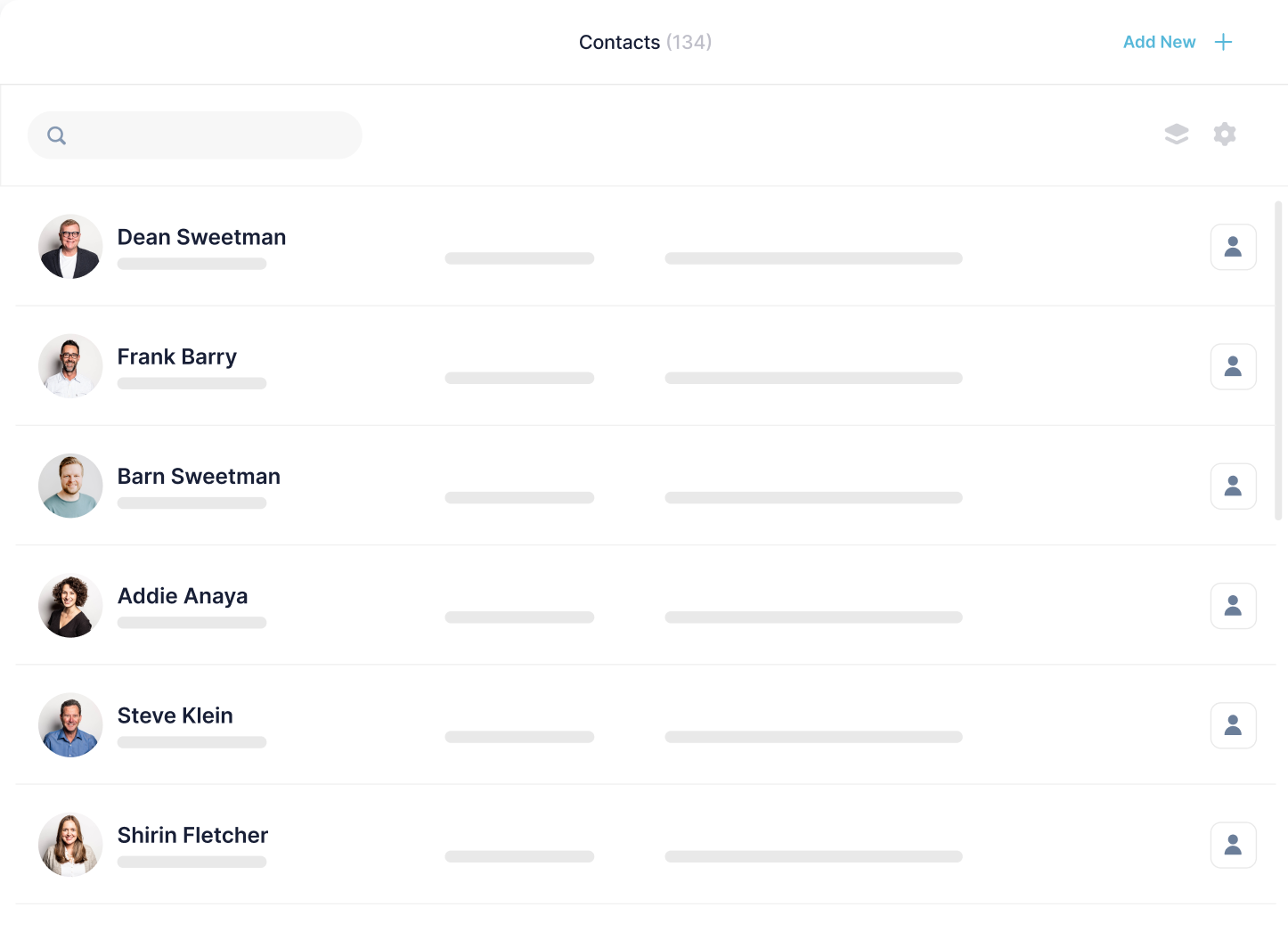
Task: Open the Steve Klein contact name
Action: pos(175,715)
